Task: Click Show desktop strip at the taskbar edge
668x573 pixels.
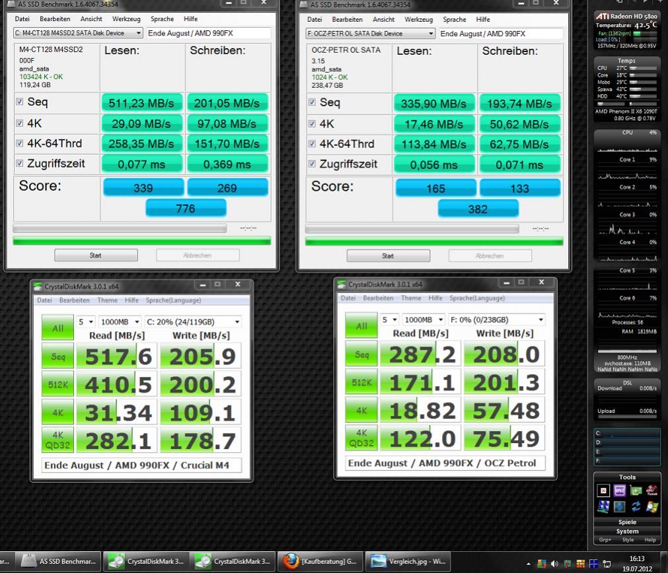Action: [665, 562]
